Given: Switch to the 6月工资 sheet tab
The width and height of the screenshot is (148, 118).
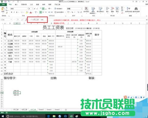Looking at the screenshot, I should point(24,110).
